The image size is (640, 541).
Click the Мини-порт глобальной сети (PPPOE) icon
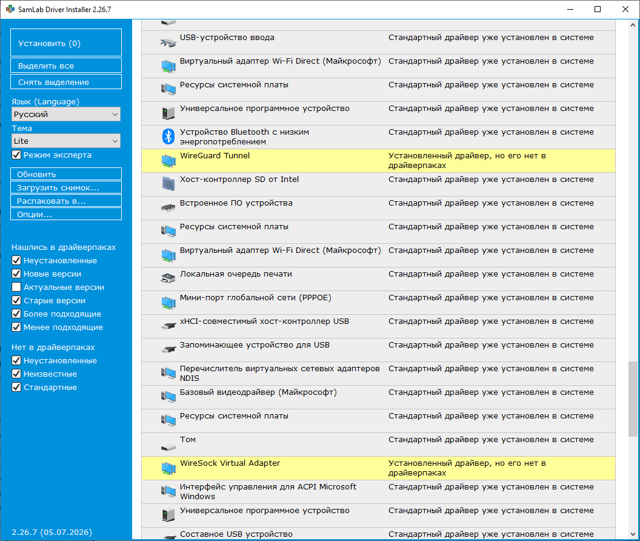[168, 303]
